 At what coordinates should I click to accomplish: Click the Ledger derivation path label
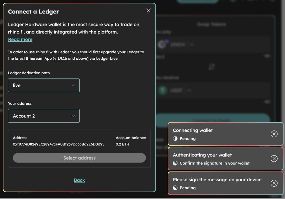tap(29, 73)
